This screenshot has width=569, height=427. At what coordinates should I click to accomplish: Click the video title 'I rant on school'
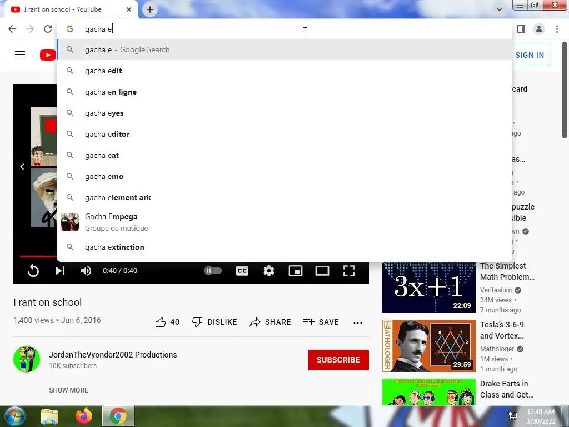[48, 302]
